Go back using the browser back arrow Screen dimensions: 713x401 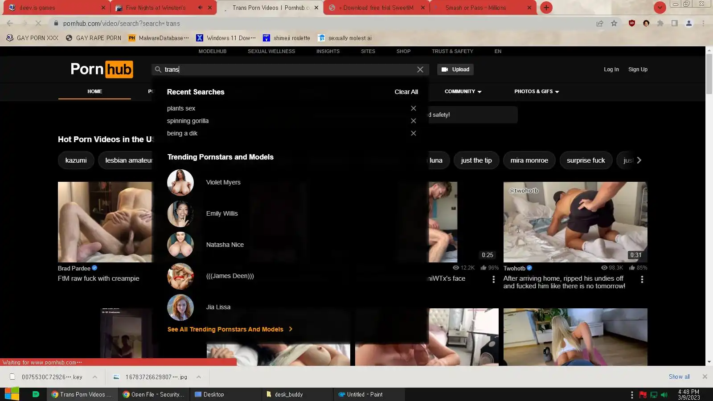point(10,23)
